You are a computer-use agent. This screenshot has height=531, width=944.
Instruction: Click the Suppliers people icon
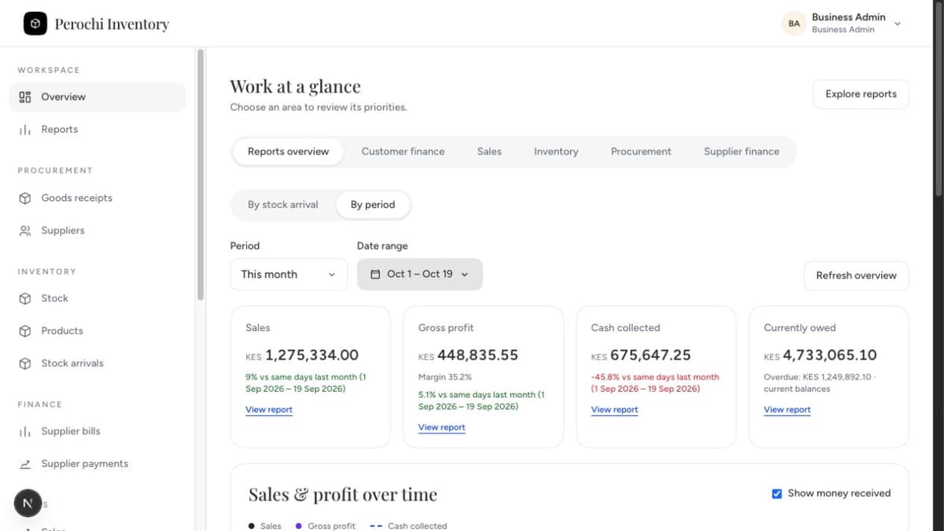[x=25, y=230]
